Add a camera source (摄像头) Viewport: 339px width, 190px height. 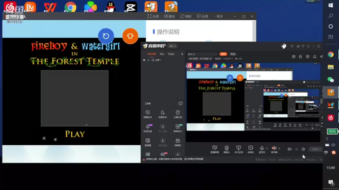coord(226,149)
